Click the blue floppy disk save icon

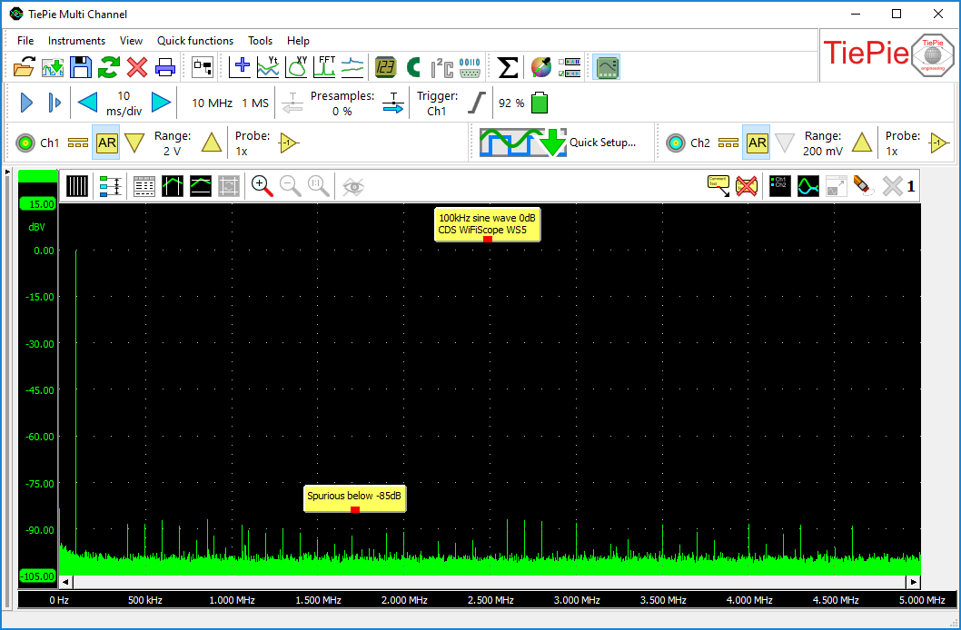pyautogui.click(x=81, y=66)
